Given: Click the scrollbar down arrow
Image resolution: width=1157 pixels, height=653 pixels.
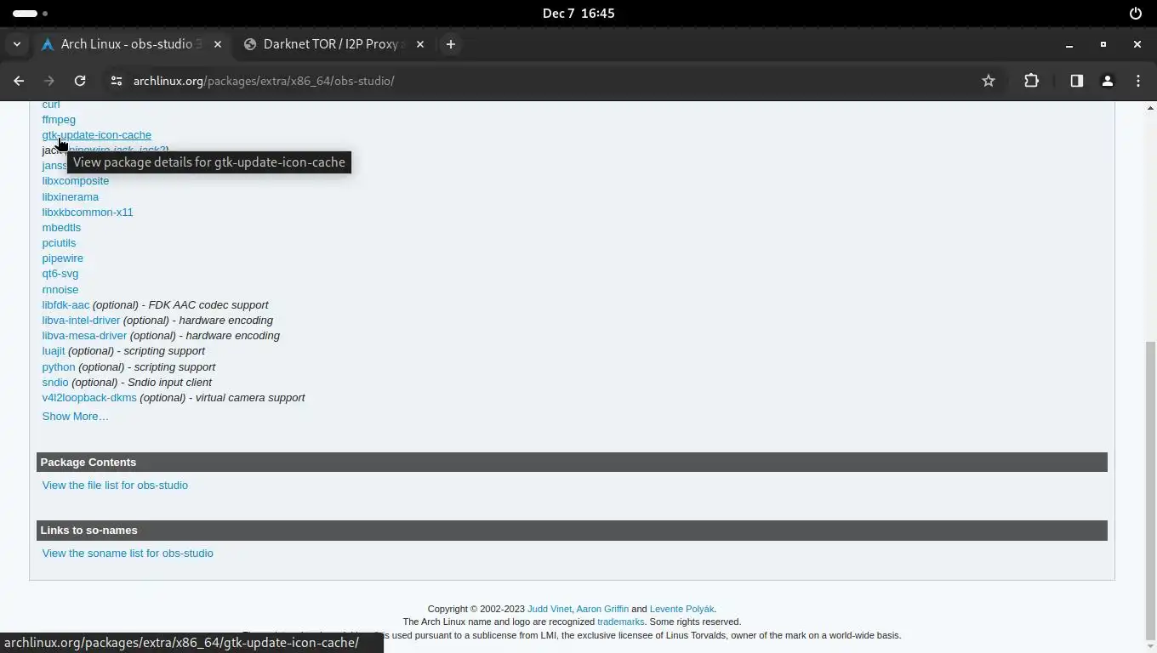Looking at the screenshot, I should pyautogui.click(x=1151, y=646).
